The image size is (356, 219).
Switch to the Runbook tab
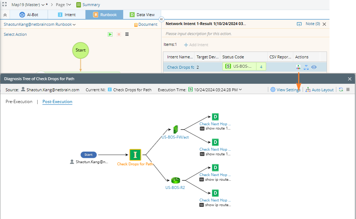point(105,15)
